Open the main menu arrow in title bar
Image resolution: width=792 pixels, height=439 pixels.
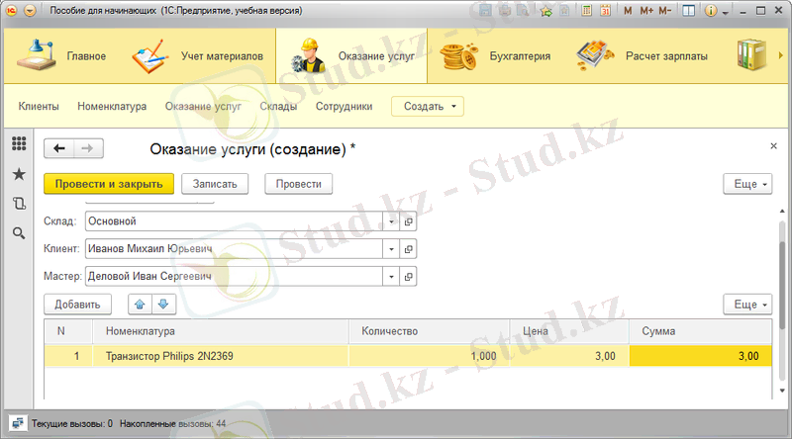pyautogui.click(x=30, y=11)
